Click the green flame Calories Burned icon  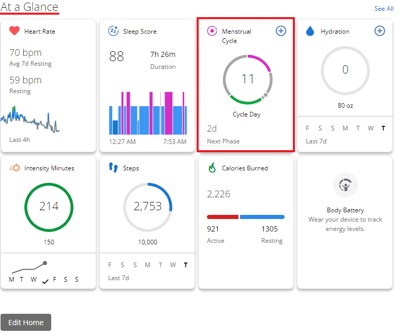point(212,168)
